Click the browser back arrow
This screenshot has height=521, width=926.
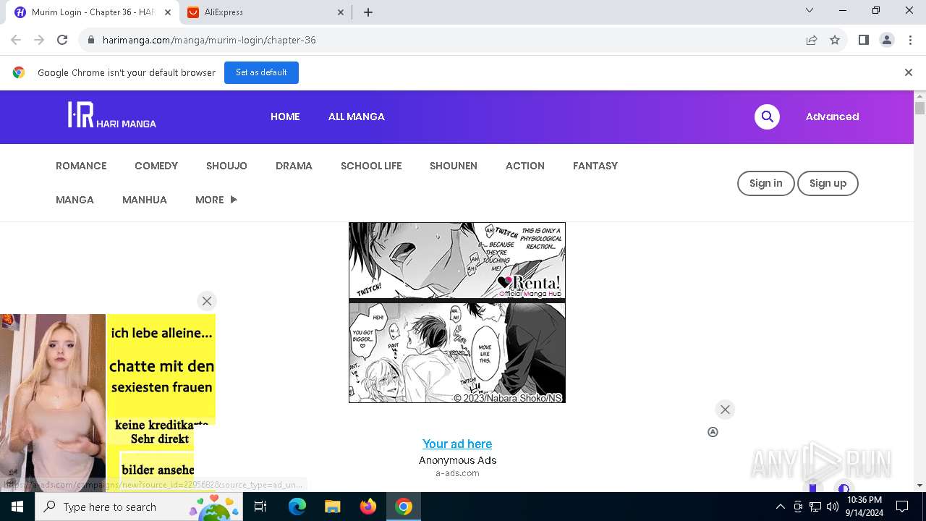(16, 40)
